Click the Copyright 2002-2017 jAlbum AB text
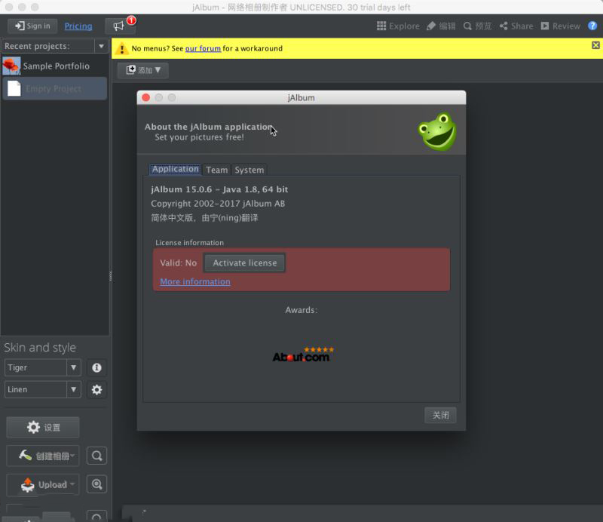Screen dimensions: 603x522 [218, 204]
